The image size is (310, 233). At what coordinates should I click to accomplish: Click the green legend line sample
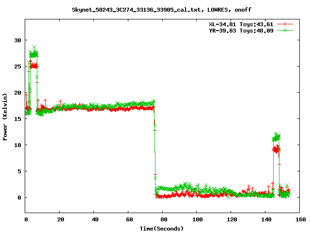pyautogui.click(x=285, y=31)
